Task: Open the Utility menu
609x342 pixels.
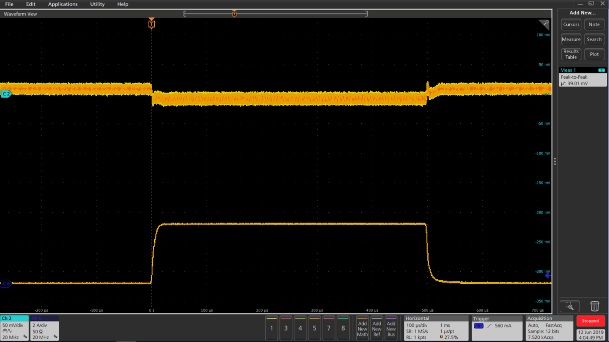Action: click(x=97, y=4)
